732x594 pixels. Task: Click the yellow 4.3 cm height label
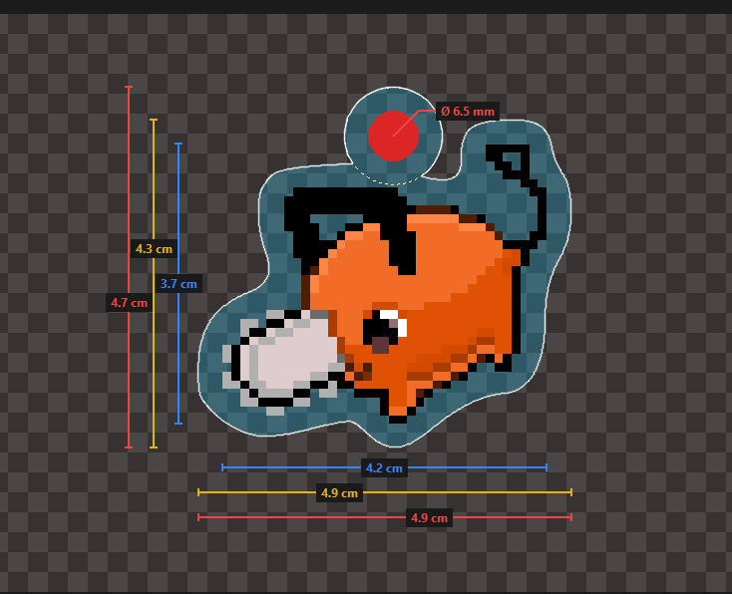point(154,249)
